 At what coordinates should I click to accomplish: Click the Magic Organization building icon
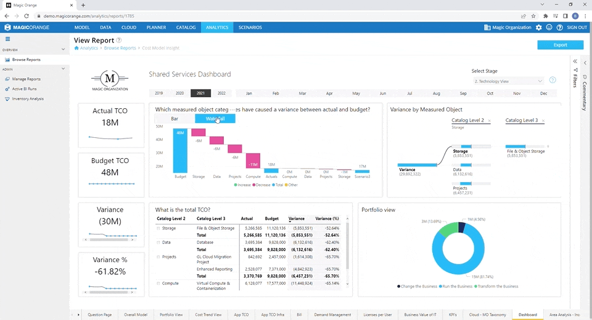click(x=487, y=28)
